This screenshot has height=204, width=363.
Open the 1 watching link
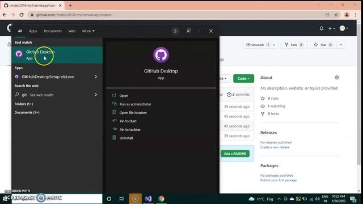[x=273, y=106]
